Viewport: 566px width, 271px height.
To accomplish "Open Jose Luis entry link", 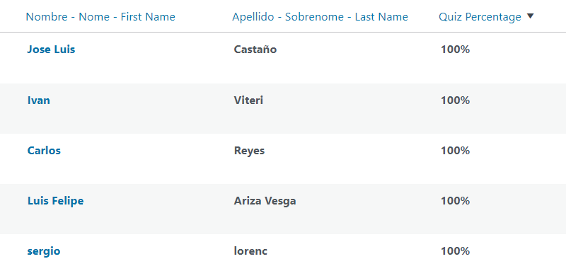I will pyautogui.click(x=51, y=50).
